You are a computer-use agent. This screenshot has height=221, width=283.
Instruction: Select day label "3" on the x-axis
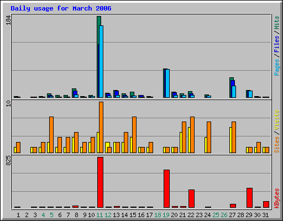35,215
